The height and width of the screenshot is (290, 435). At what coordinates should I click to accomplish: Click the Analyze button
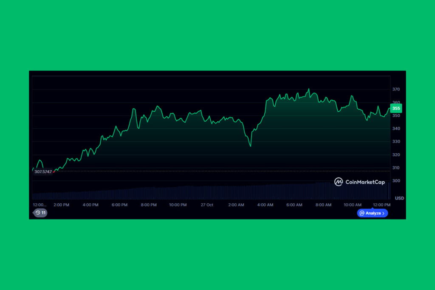(x=372, y=213)
